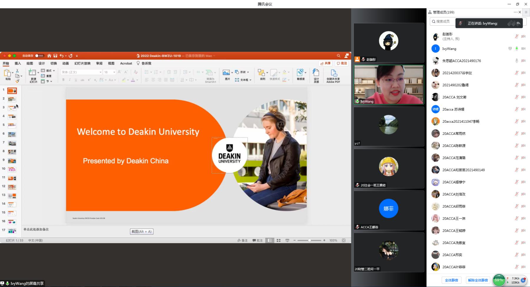
Task: Open the font name 宋体 dropdown
Action: (100, 72)
